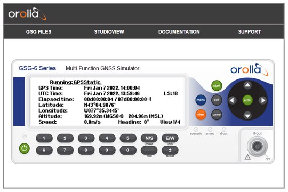Click the Orolia logo in the header

coord(27,14)
